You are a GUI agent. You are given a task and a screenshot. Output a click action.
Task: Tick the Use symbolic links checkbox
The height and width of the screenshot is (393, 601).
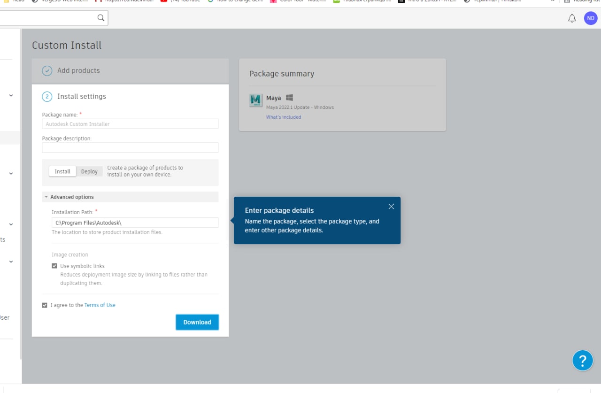54,266
